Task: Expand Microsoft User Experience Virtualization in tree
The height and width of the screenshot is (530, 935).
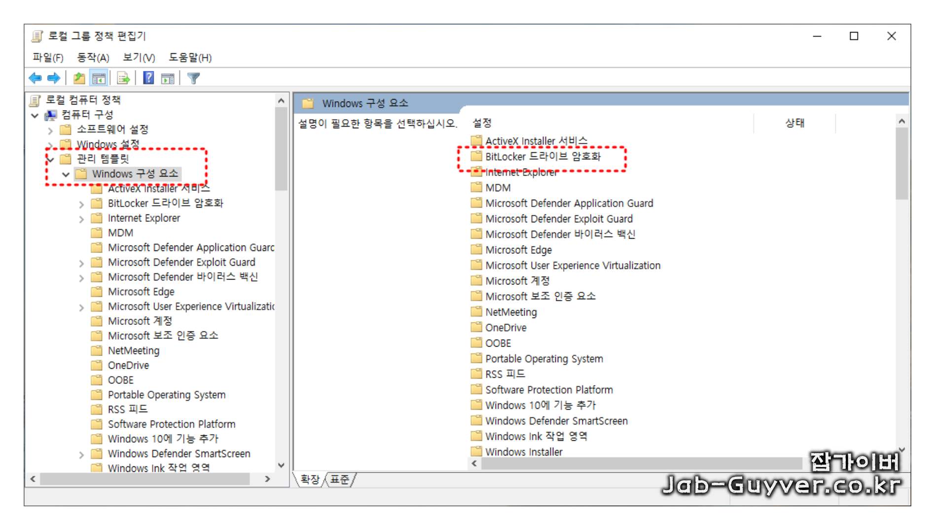Action: pyautogui.click(x=81, y=308)
